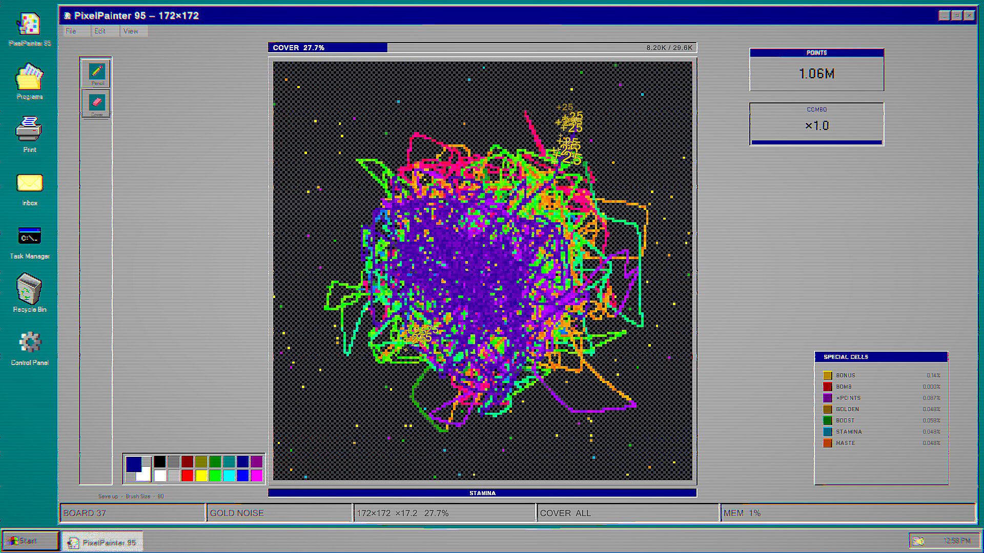
Task: Click the Start button
Action: pyautogui.click(x=31, y=541)
